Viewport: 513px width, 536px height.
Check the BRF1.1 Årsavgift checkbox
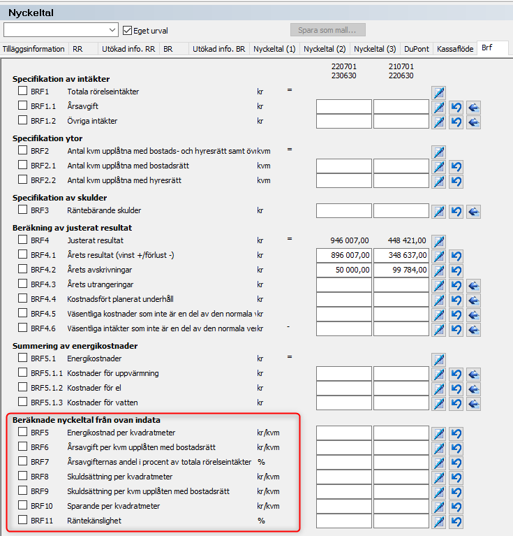22,106
